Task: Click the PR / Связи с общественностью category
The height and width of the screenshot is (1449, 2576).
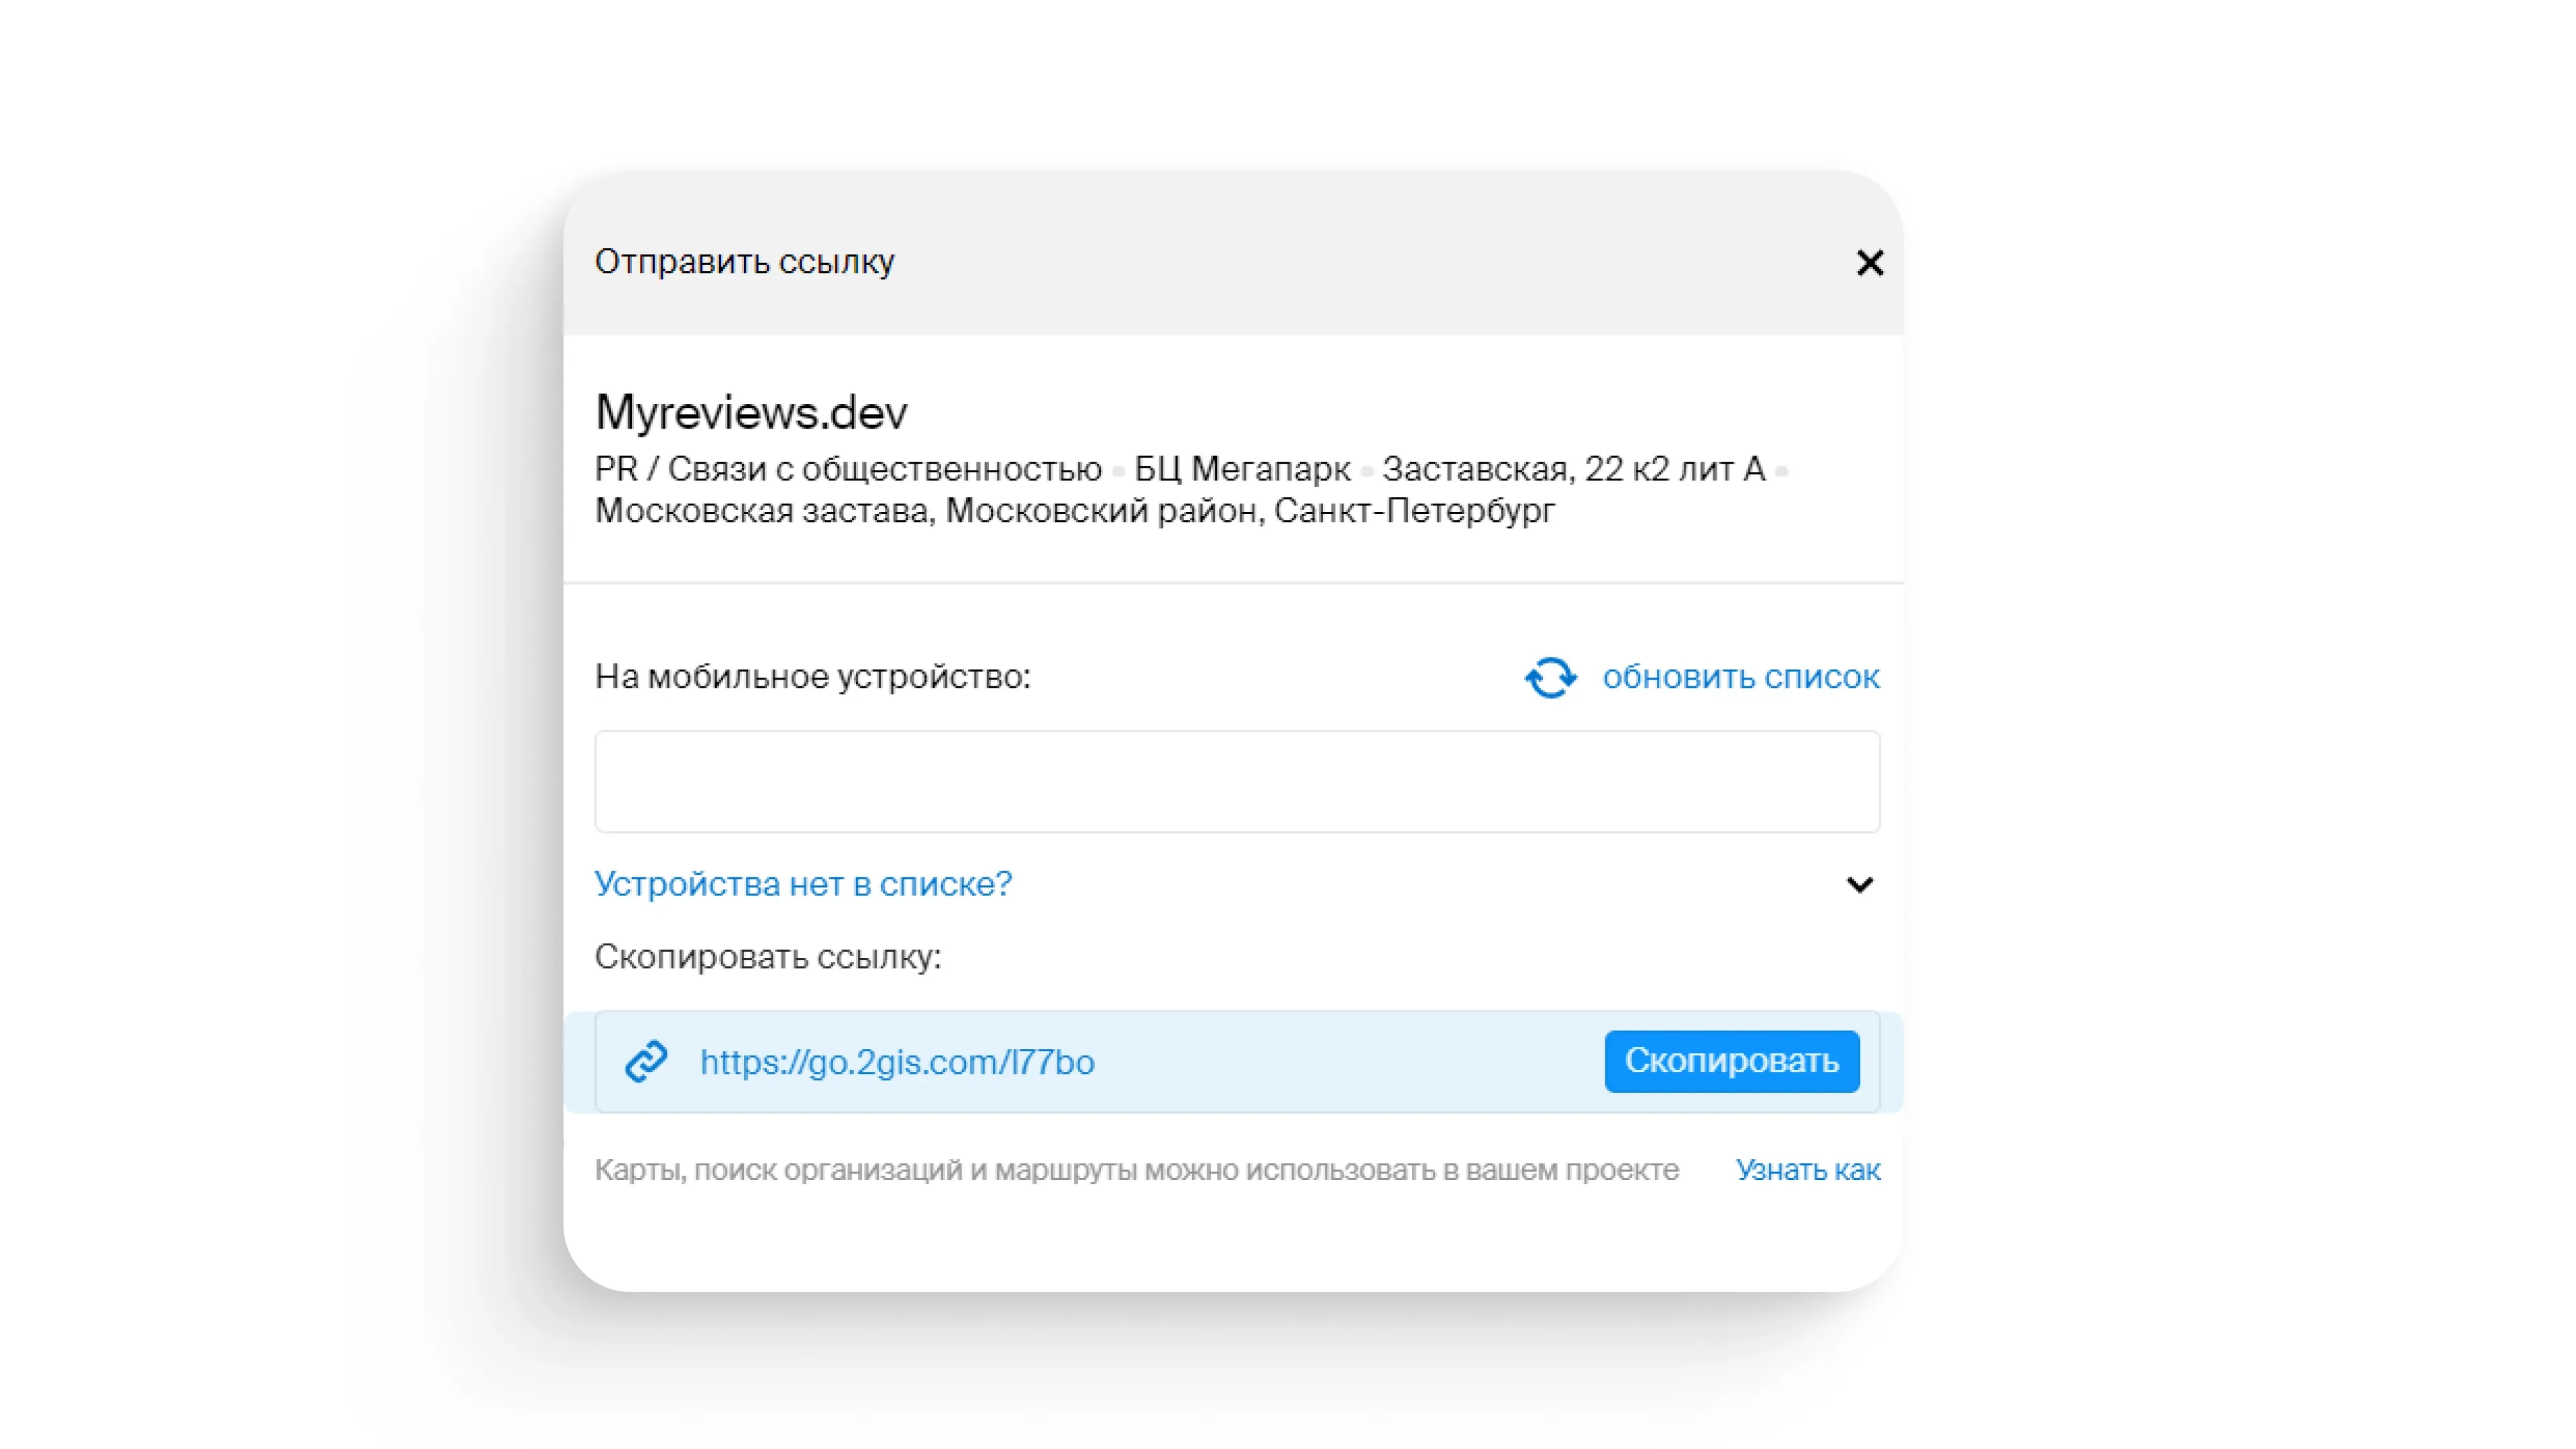Action: (x=848, y=469)
